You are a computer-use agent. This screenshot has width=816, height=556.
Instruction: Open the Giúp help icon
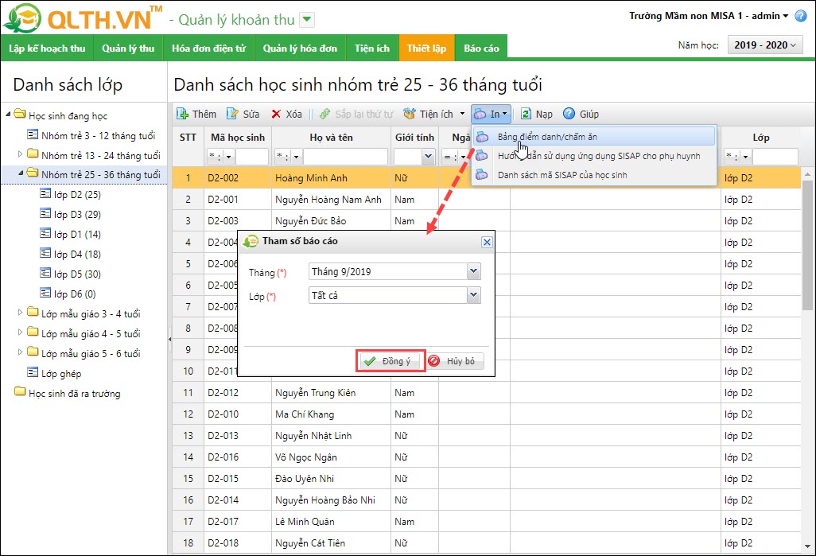[x=569, y=115]
